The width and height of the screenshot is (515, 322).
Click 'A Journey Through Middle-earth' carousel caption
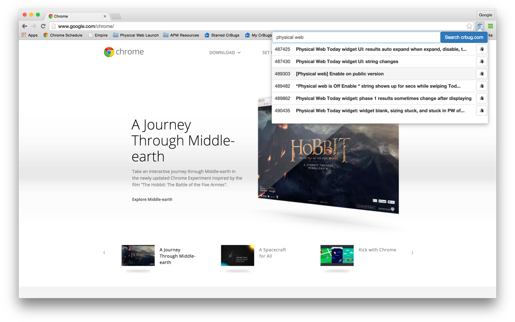(x=177, y=256)
